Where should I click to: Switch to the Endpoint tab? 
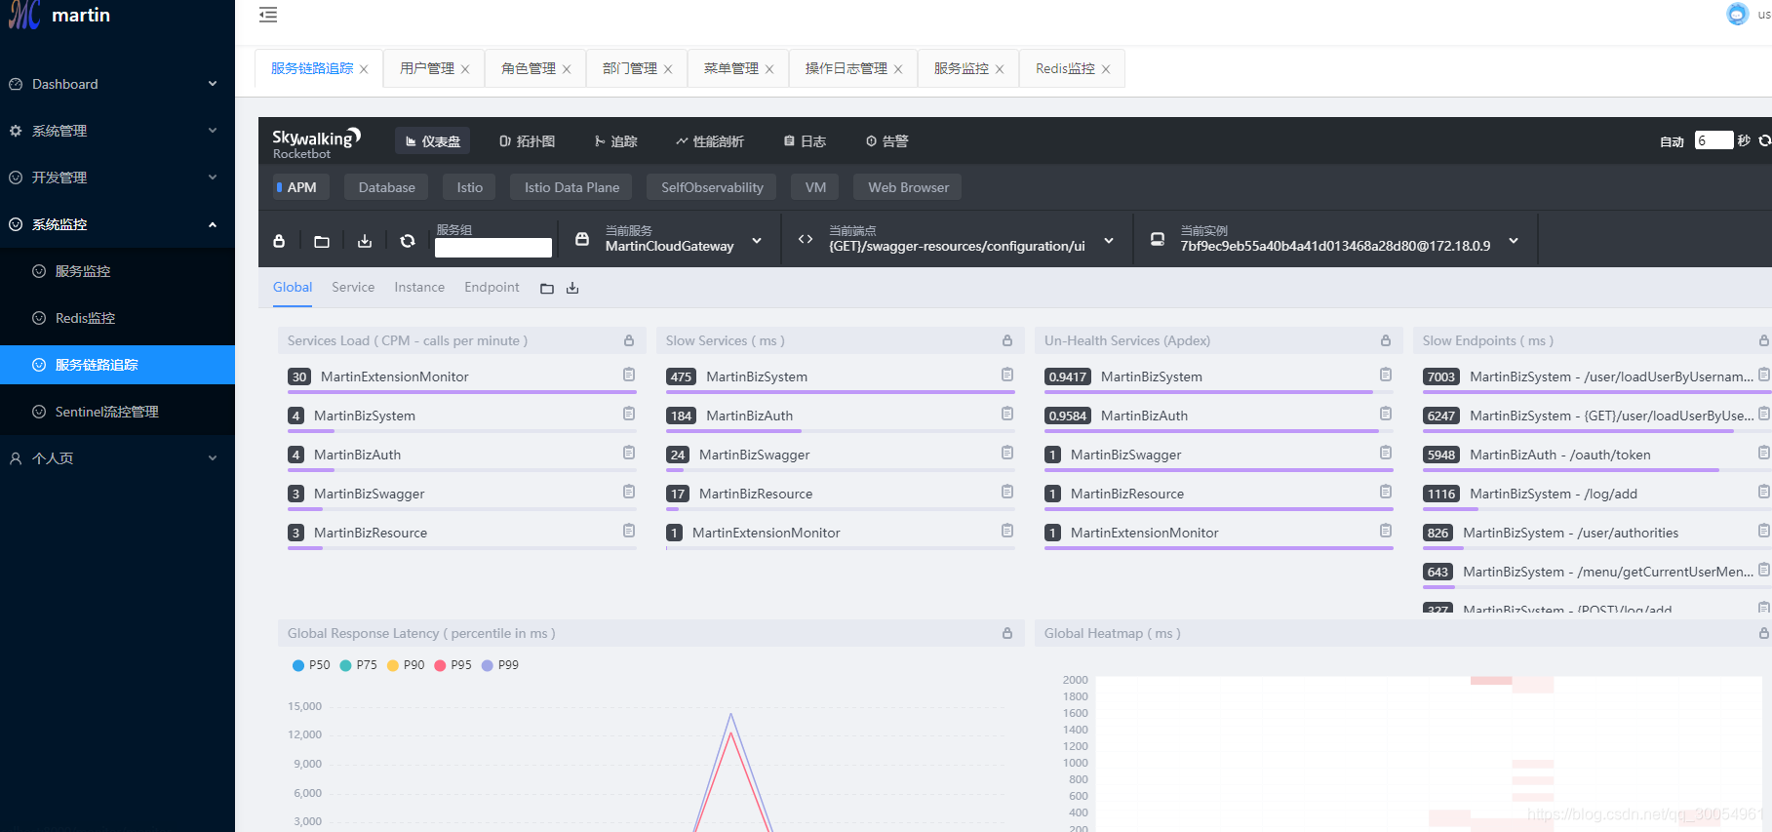pos(492,287)
